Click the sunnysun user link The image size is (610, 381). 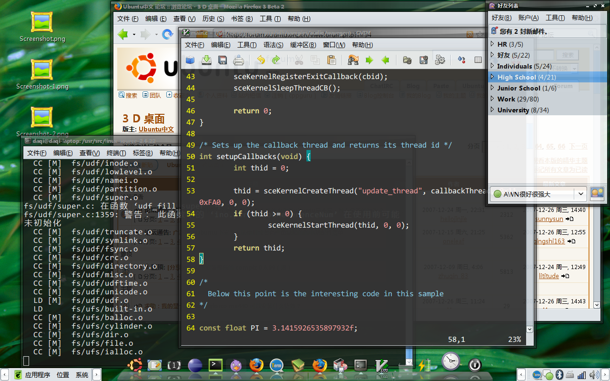click(x=549, y=219)
